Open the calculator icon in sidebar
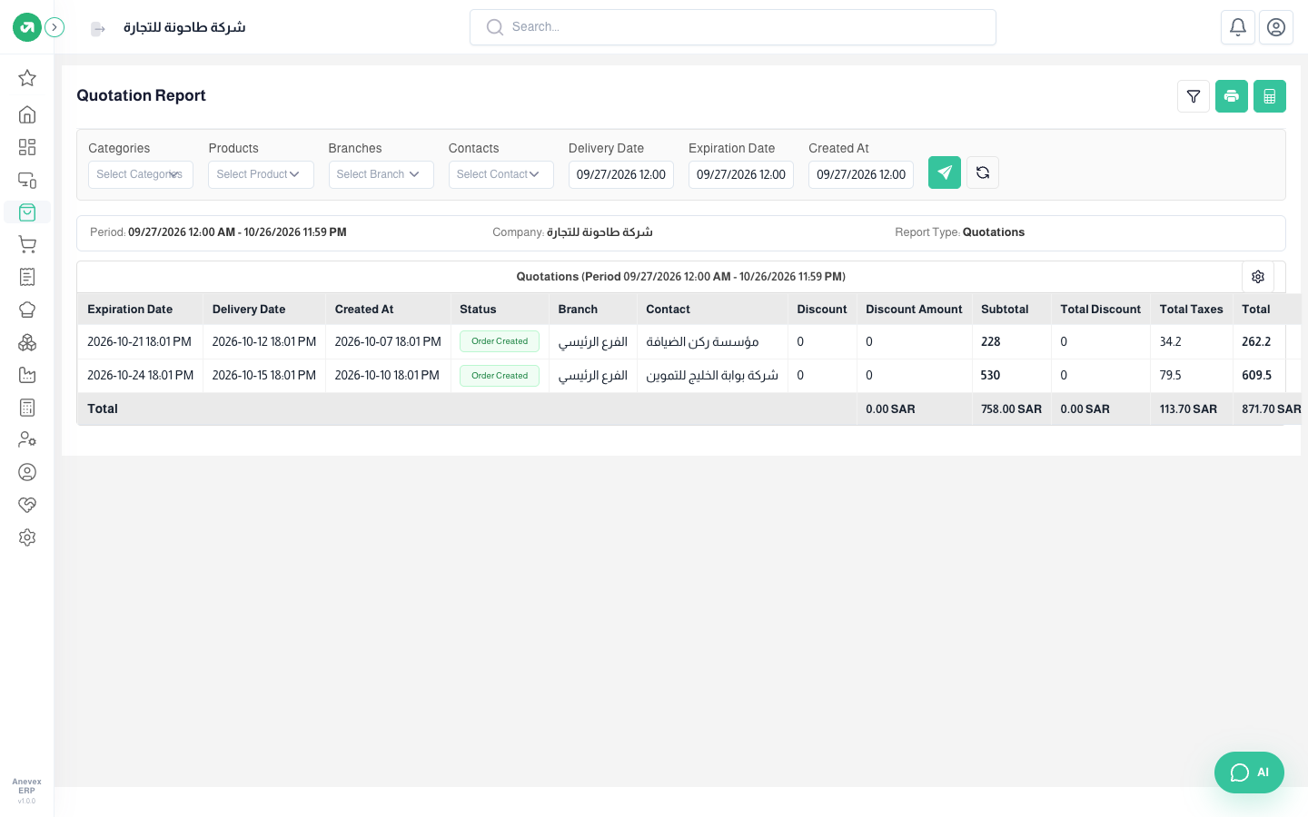The image size is (1308, 817). (x=27, y=408)
